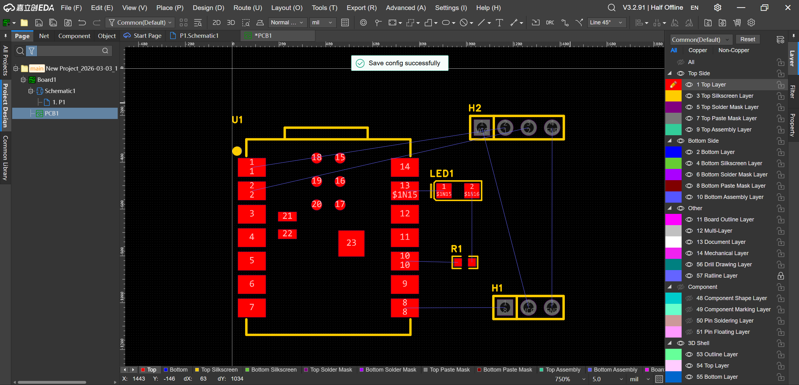Screen dimensions: 799x385
Task: Show the 48 Component Shape Layer
Action: point(689,298)
